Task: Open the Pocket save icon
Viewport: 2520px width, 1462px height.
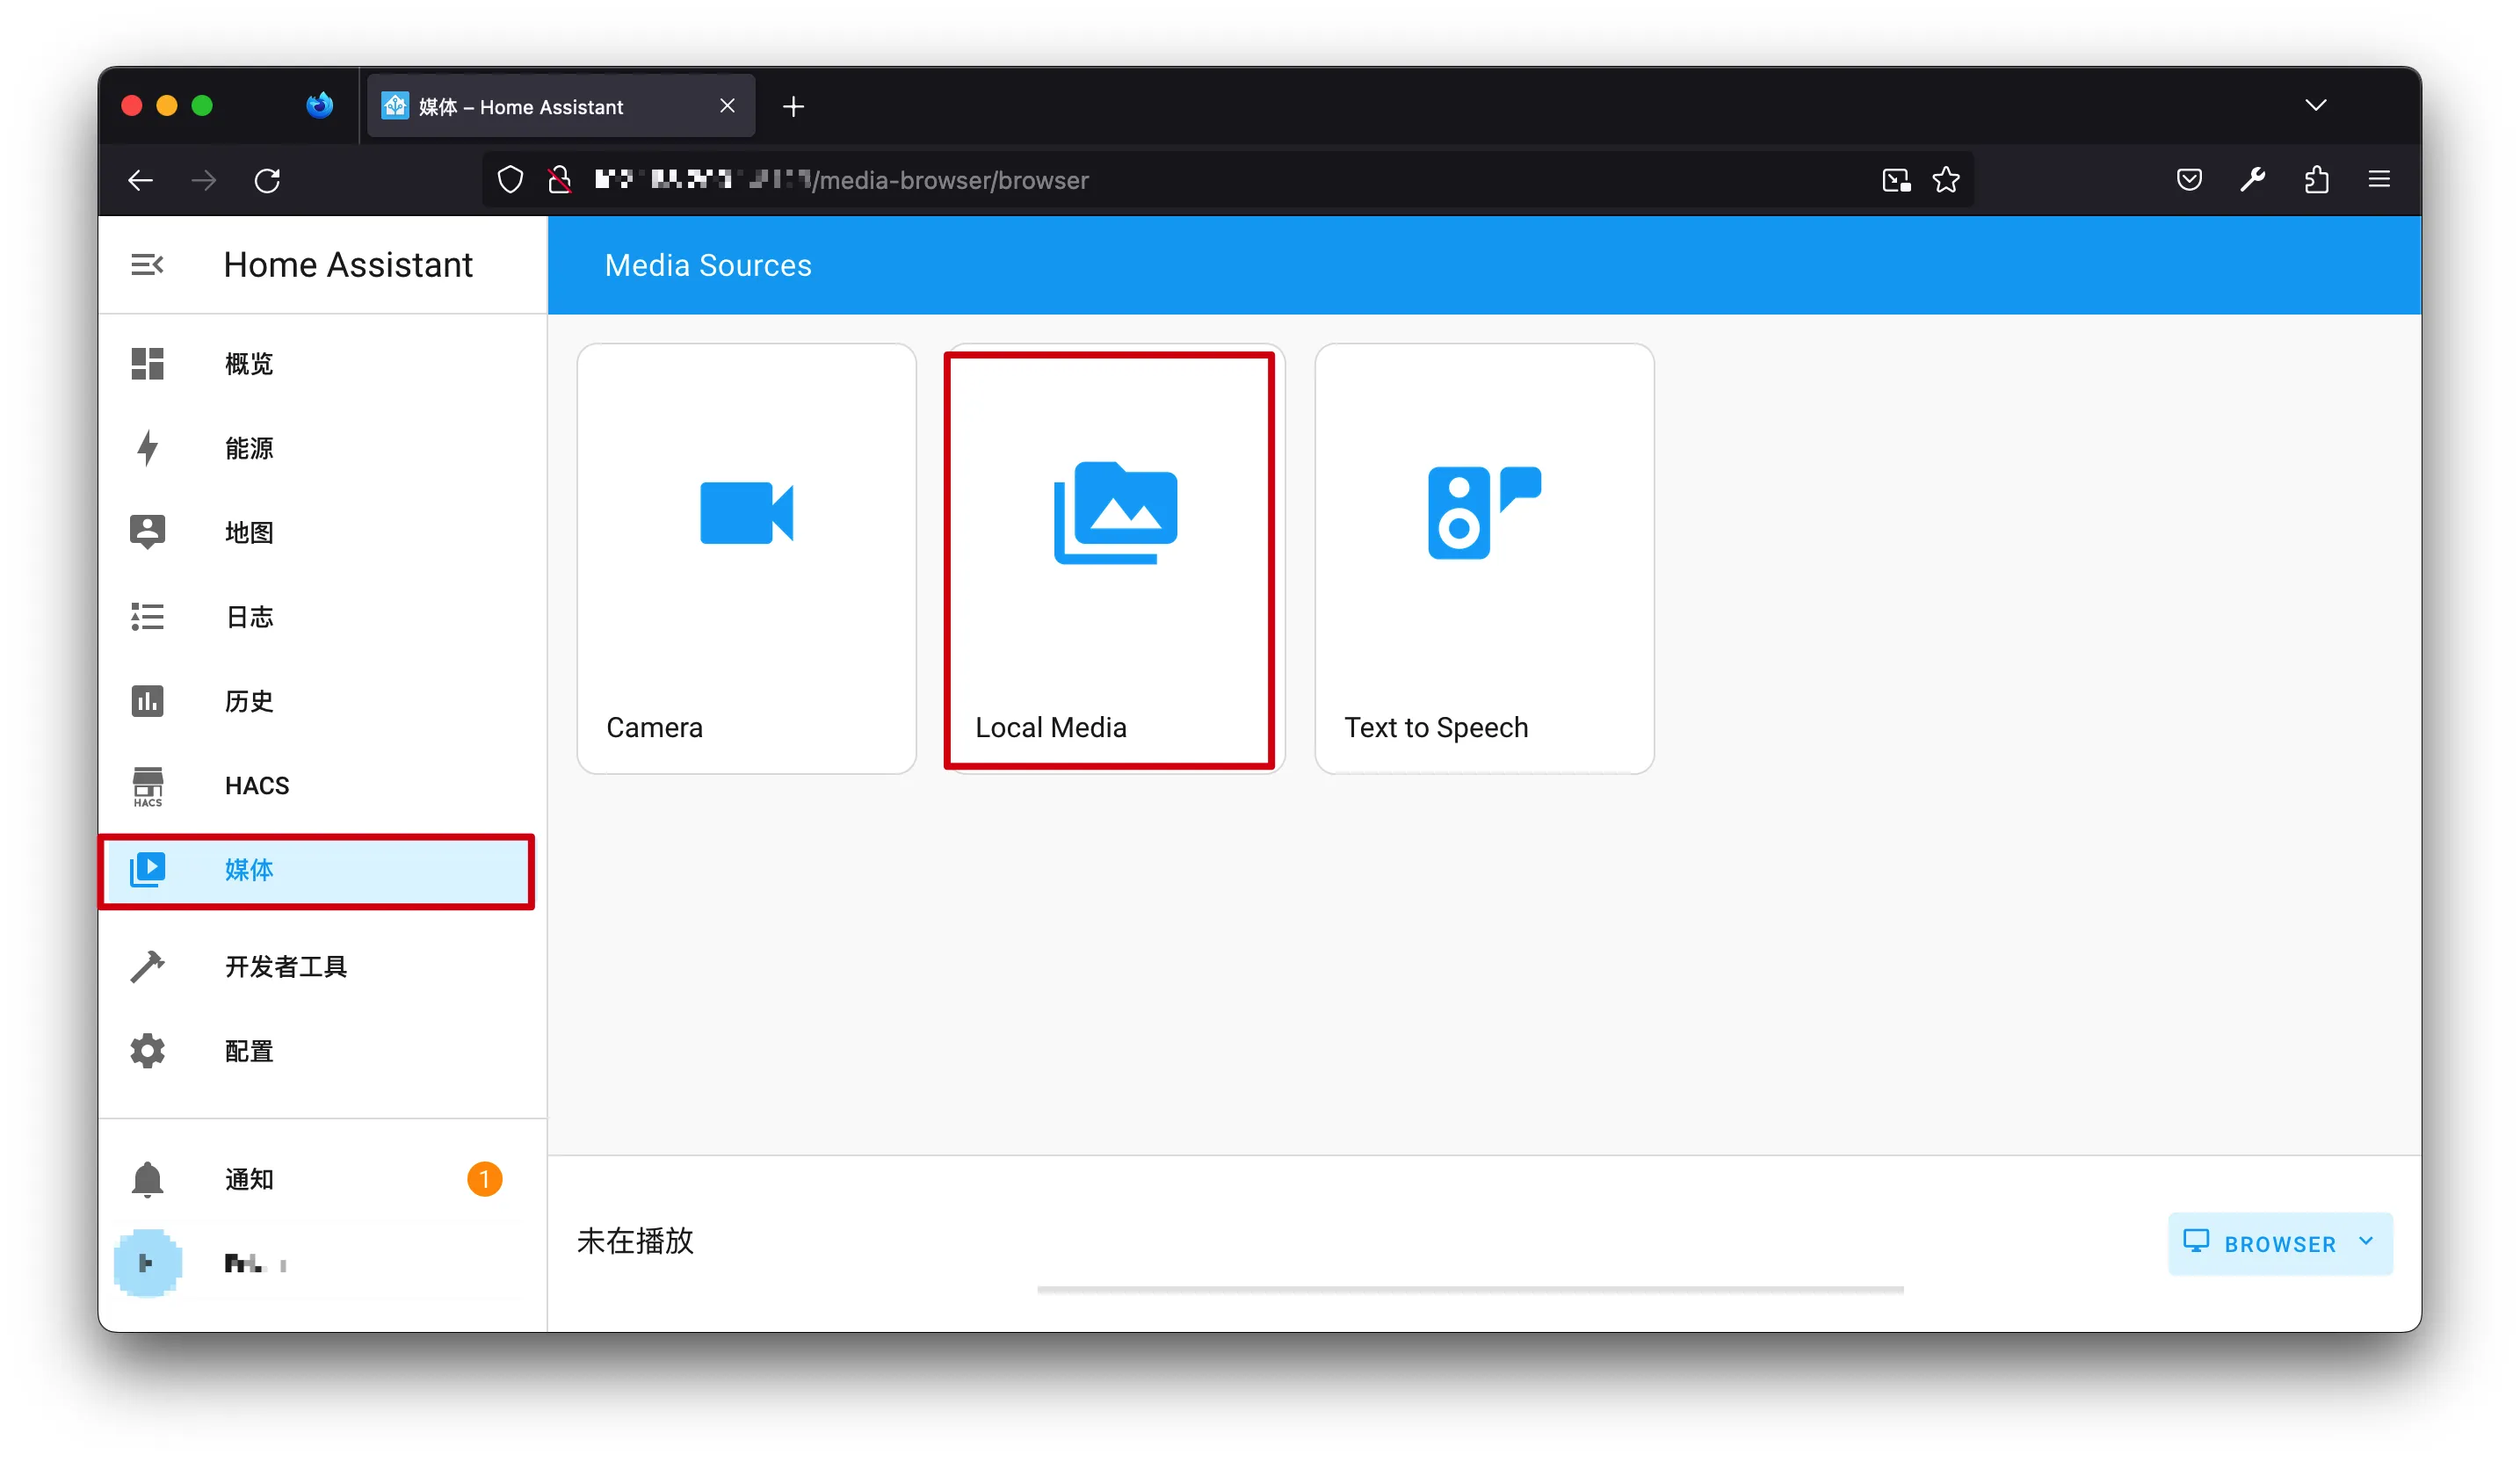Action: point(2189,180)
